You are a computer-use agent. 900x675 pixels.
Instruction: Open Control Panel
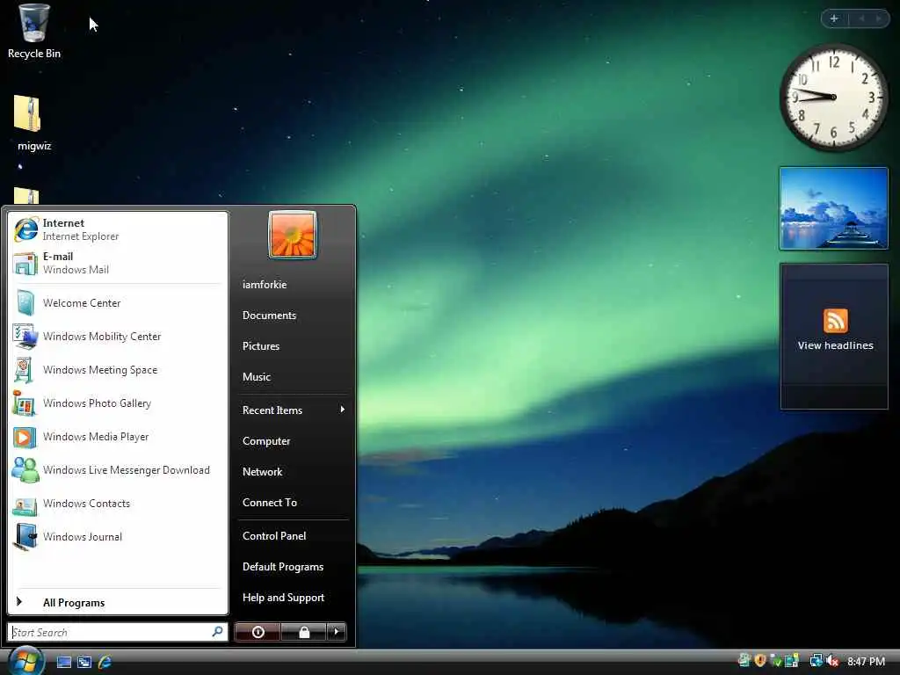pos(293,536)
